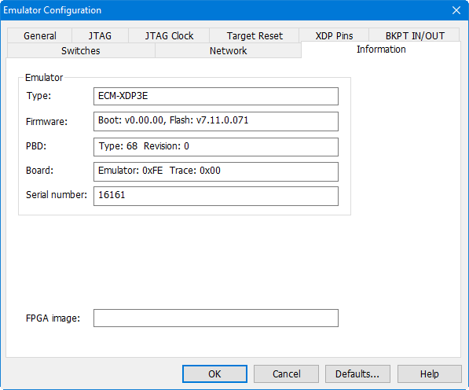Switch to the General tab
The image size is (469, 390).
tap(39, 35)
